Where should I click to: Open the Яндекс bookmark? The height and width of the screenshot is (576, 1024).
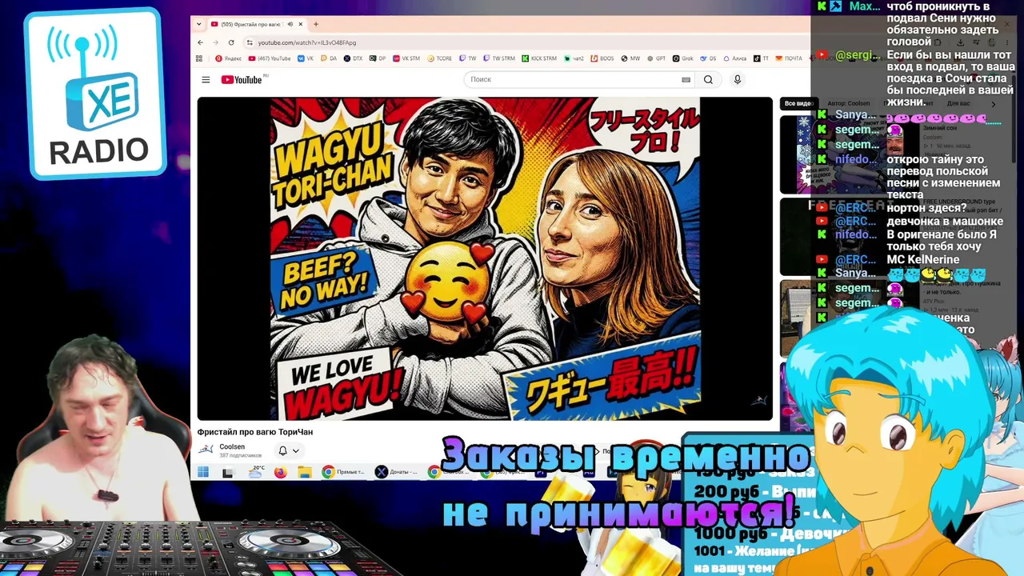click(229, 58)
